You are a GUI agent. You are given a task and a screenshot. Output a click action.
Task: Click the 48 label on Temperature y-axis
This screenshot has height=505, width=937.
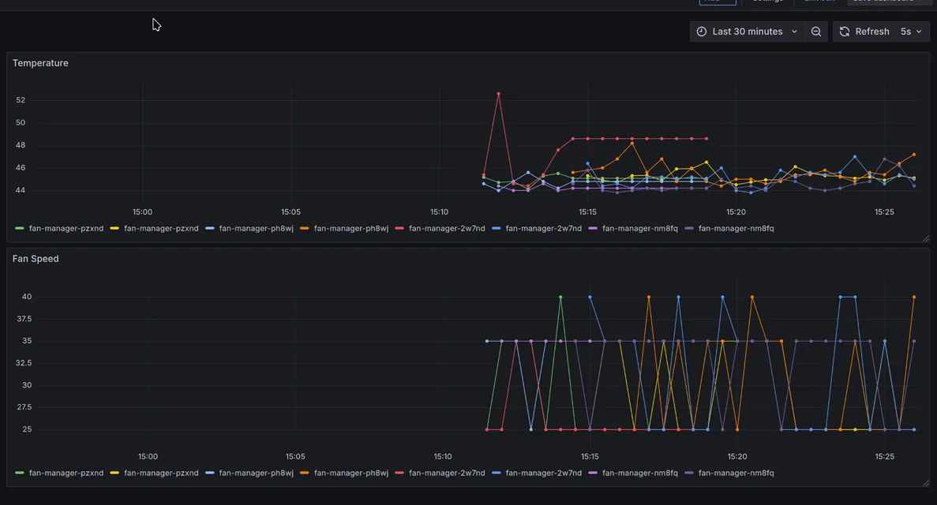21,145
